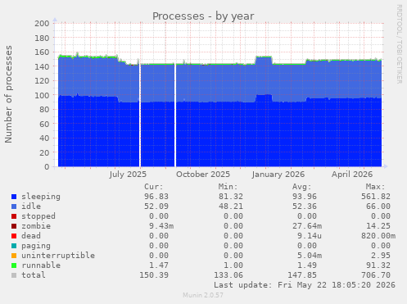Image resolution: width=407 pixels, height=304 pixels.
Task: Click the runnable max value 91.32
Action: click(378, 265)
